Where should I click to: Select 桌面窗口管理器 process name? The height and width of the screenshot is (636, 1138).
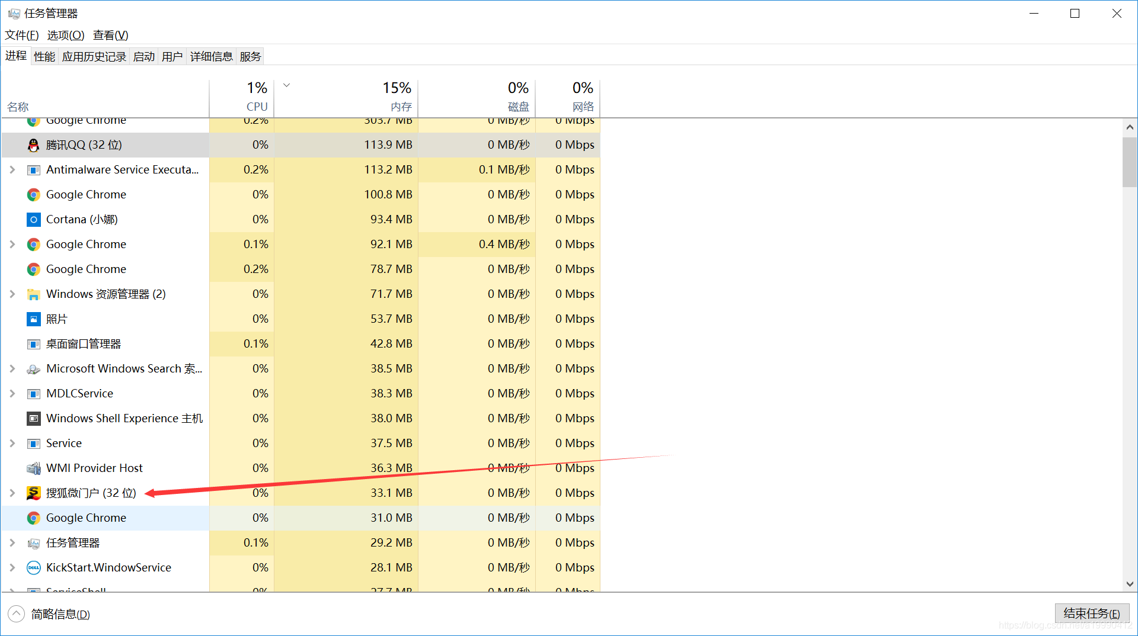84,344
